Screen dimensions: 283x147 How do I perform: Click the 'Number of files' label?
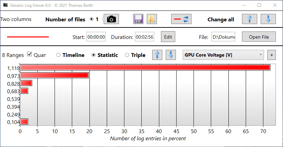coord(65,19)
